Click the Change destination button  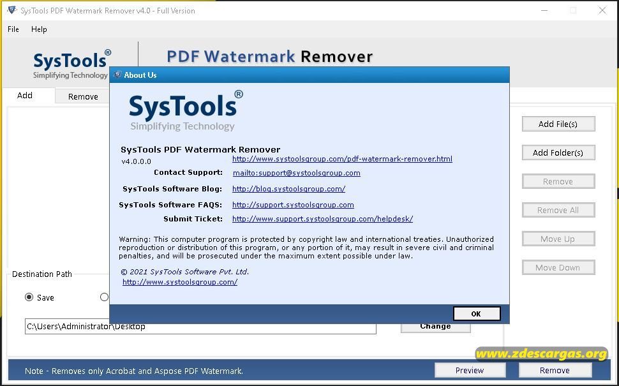click(x=435, y=327)
